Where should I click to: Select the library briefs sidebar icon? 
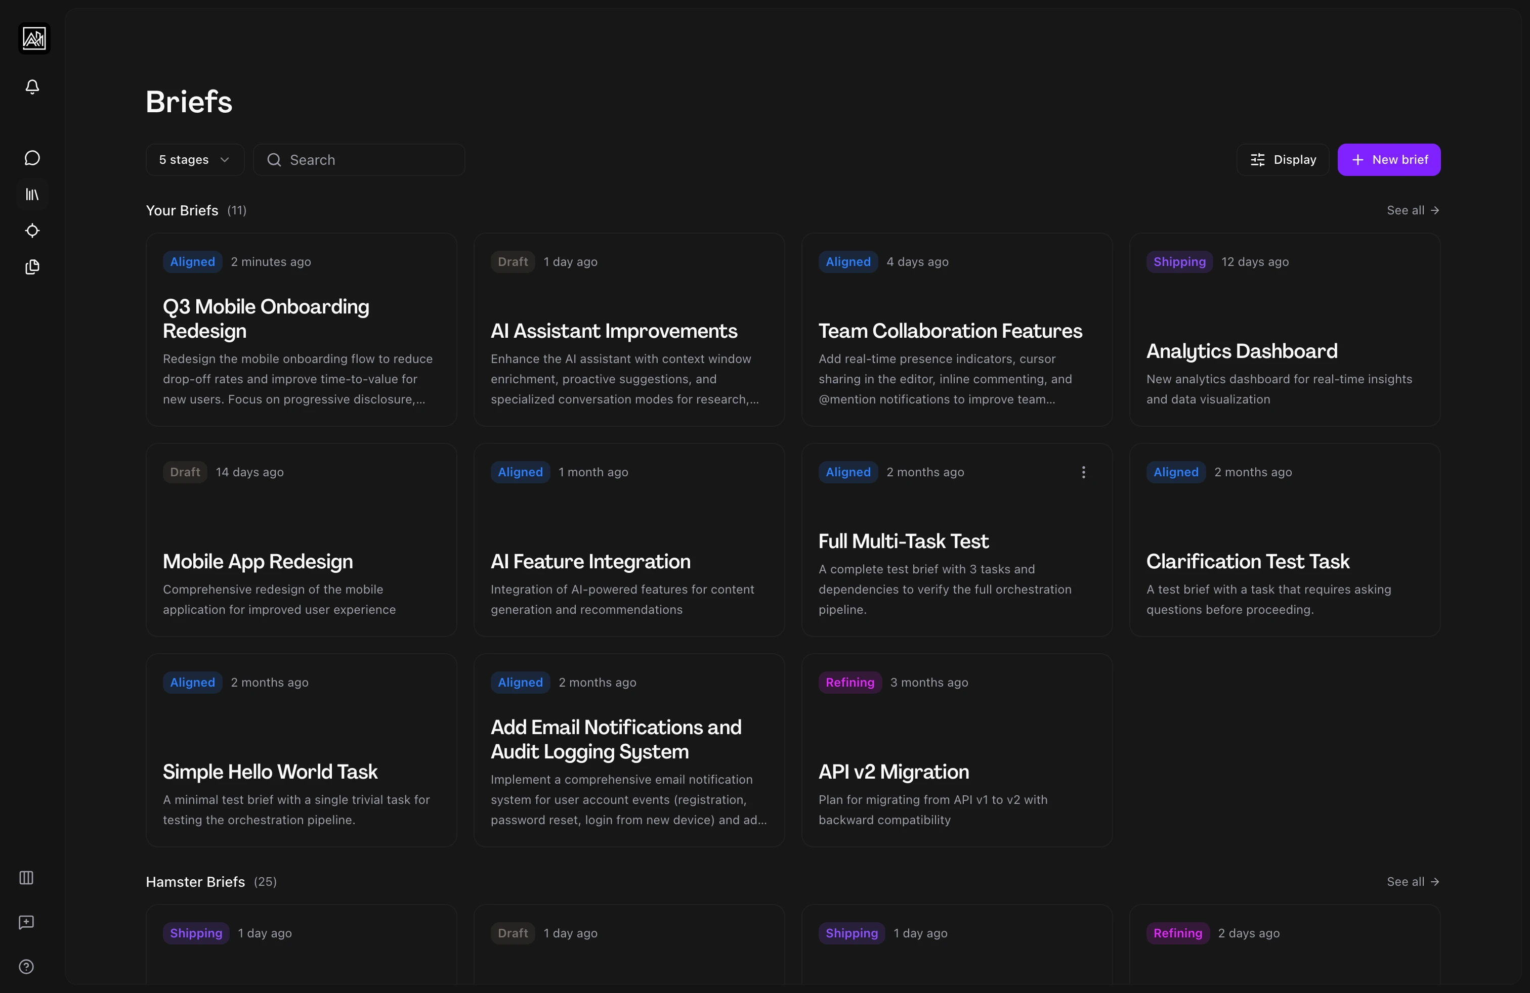pyautogui.click(x=32, y=194)
